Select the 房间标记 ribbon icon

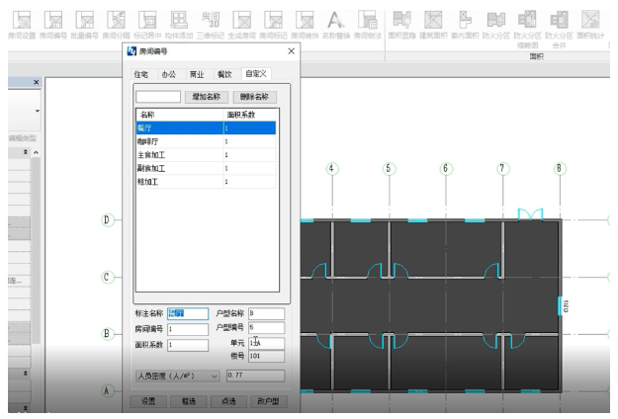pyautogui.click(x=273, y=25)
